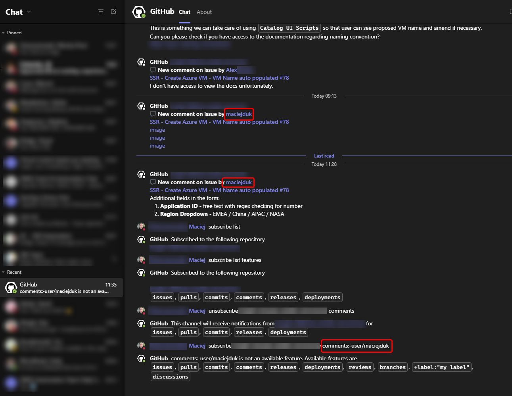Click the 'discussions' feature tag
The height and width of the screenshot is (396, 512).
pos(171,377)
